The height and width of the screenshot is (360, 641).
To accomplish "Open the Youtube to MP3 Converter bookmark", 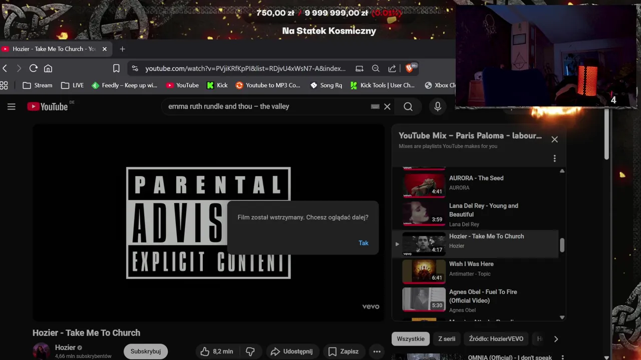I will [268, 85].
